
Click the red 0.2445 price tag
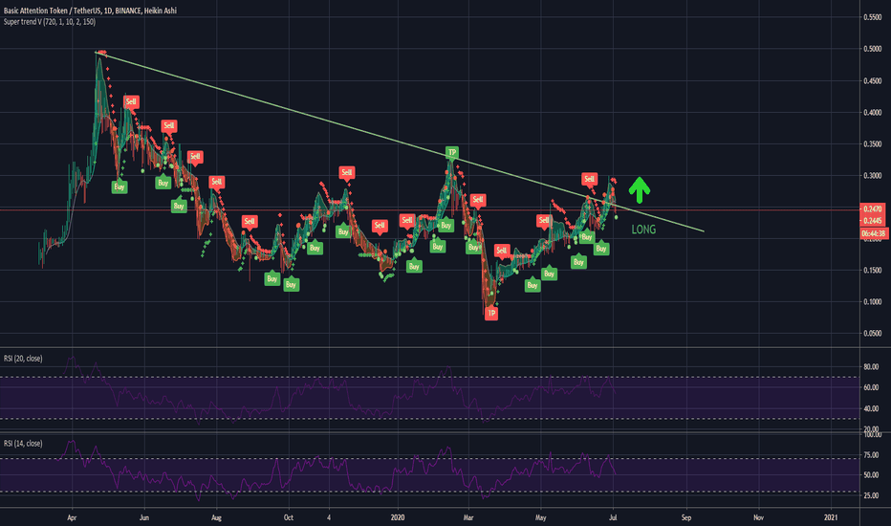[x=872, y=221]
